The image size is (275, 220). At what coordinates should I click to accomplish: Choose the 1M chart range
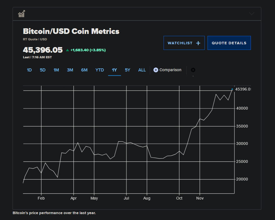56,70
